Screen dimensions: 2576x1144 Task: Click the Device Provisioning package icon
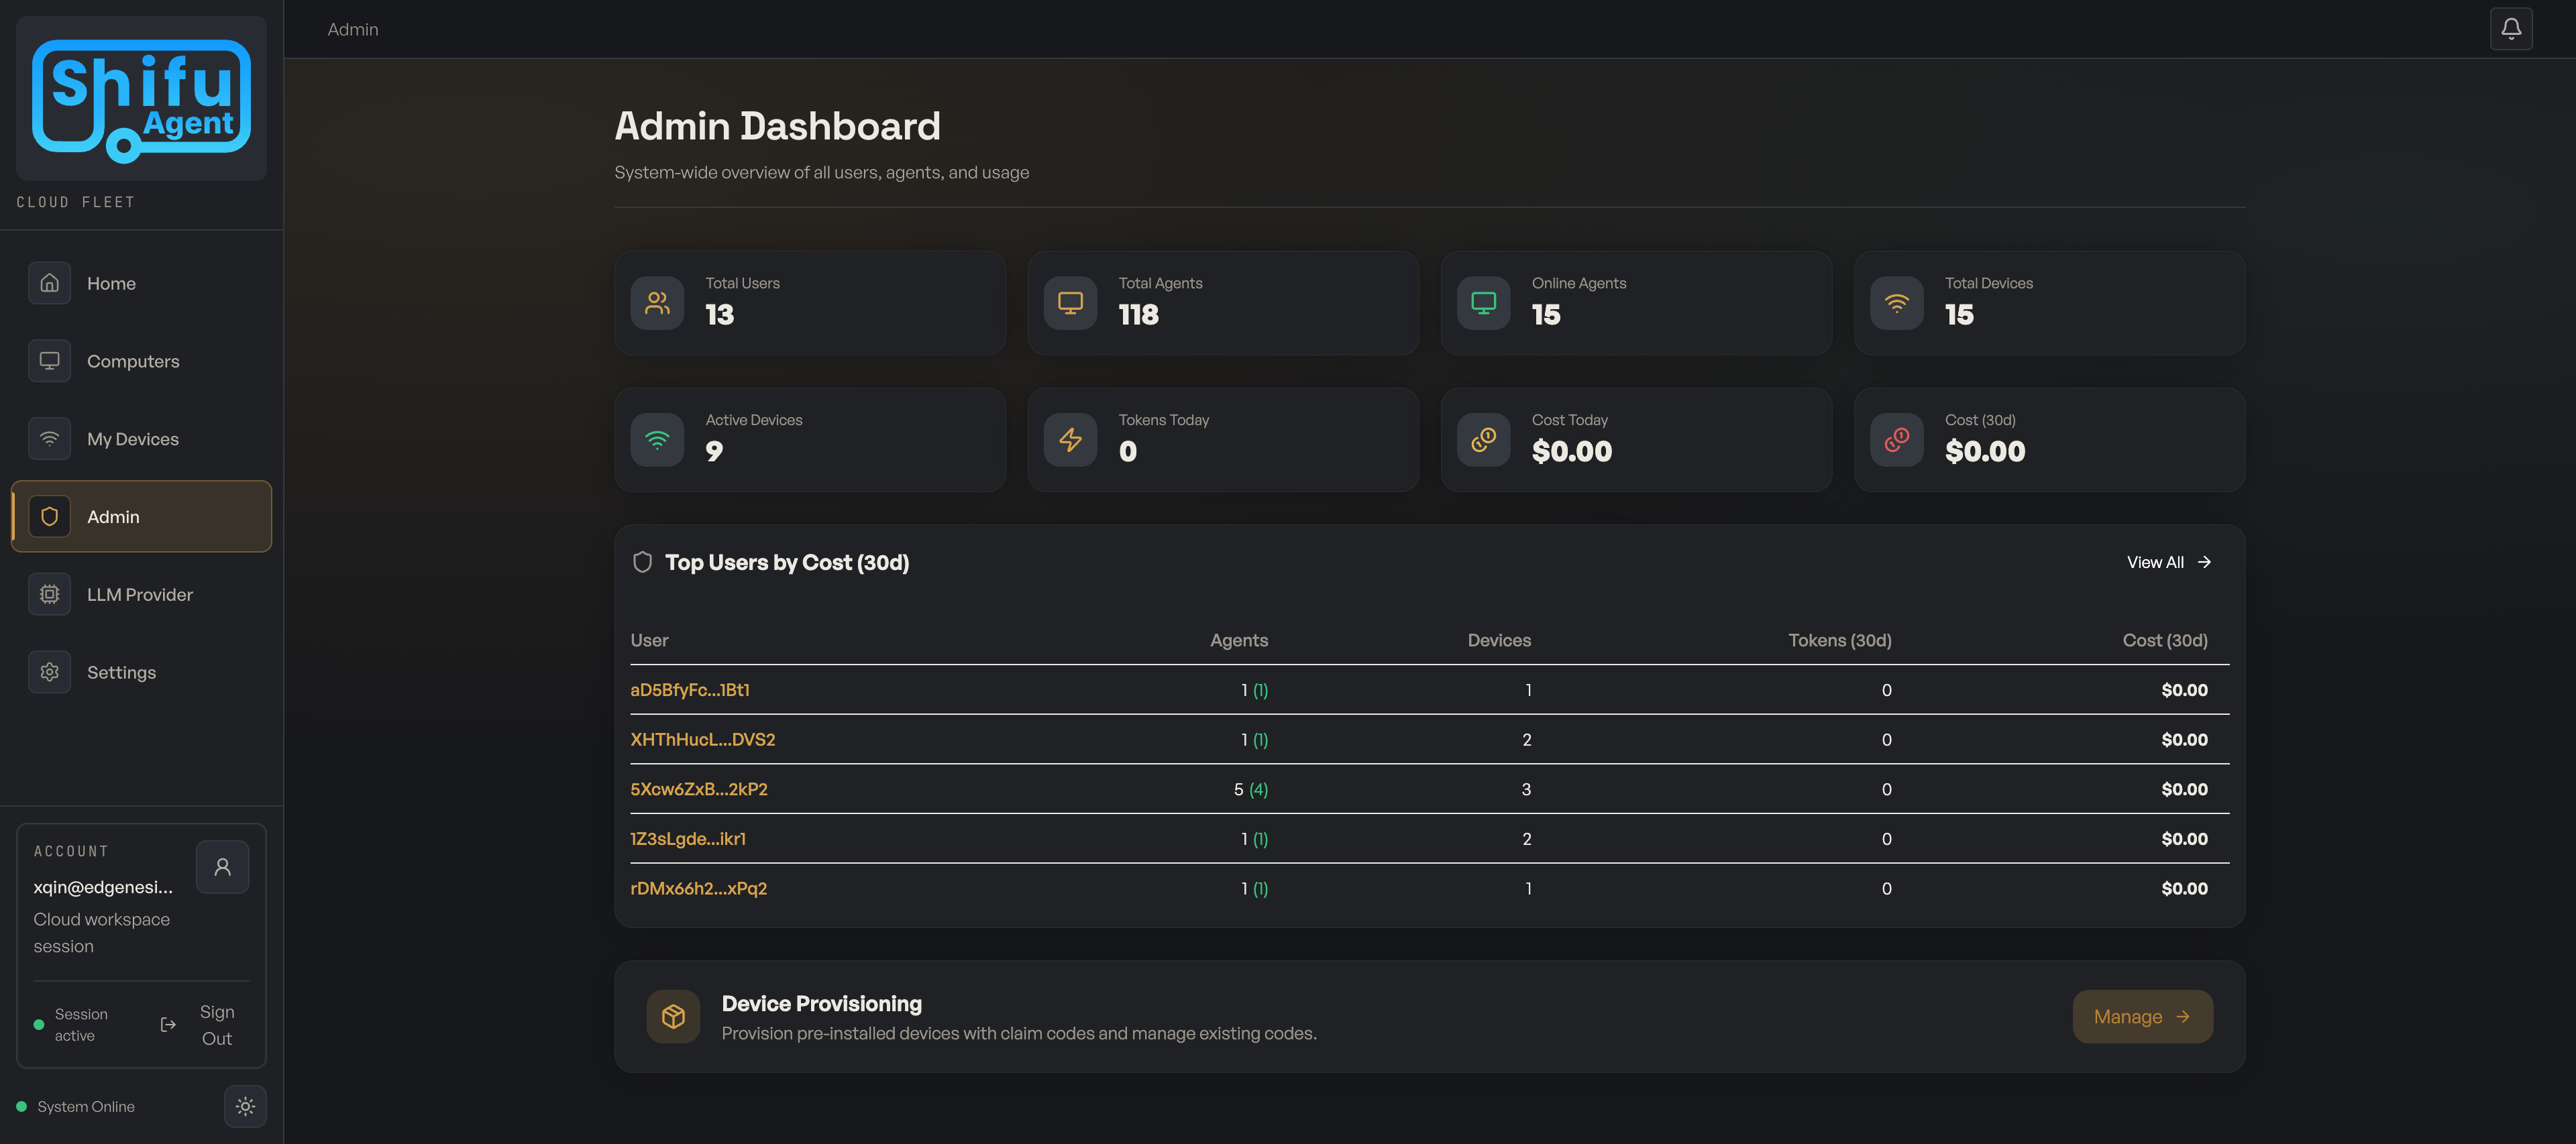tap(673, 1016)
